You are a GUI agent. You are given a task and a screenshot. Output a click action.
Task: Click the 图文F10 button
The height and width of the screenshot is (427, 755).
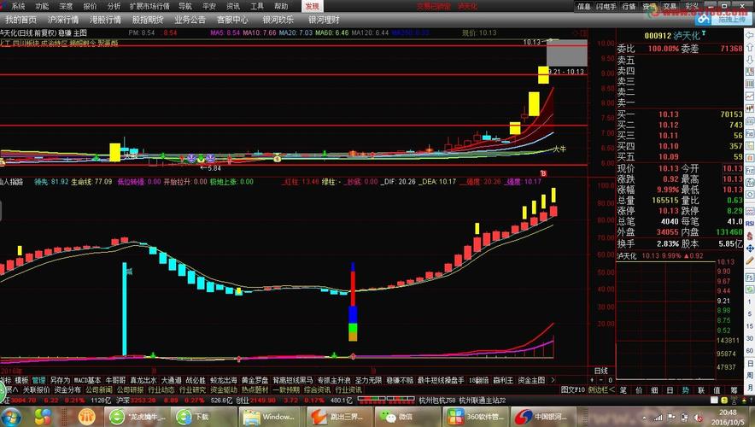click(572, 390)
